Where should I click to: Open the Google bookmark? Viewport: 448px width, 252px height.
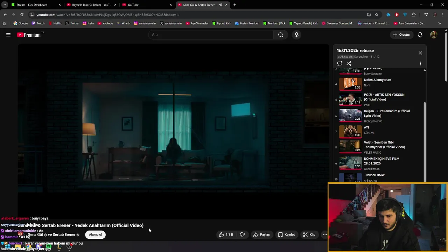pos(21,23)
